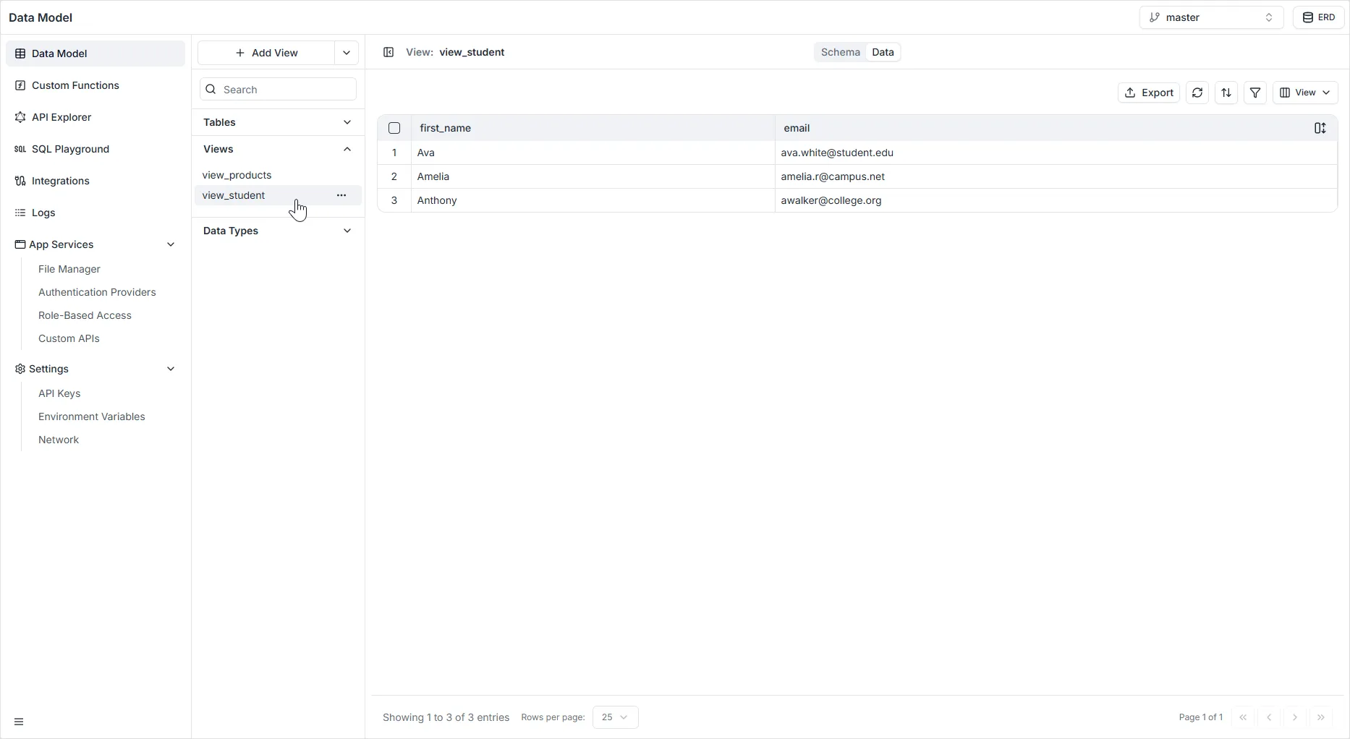Click the filter funnel icon
Image resolution: width=1350 pixels, height=739 pixels.
(1255, 93)
